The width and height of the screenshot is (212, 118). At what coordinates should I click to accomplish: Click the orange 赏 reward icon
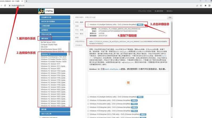(128, 83)
